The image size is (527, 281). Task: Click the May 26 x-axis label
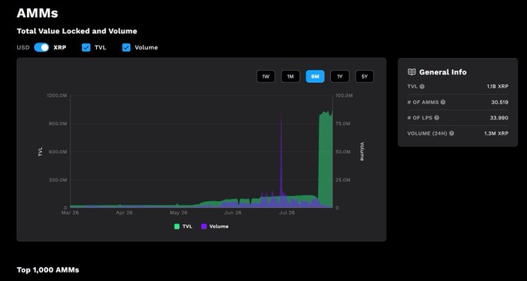[178, 213]
